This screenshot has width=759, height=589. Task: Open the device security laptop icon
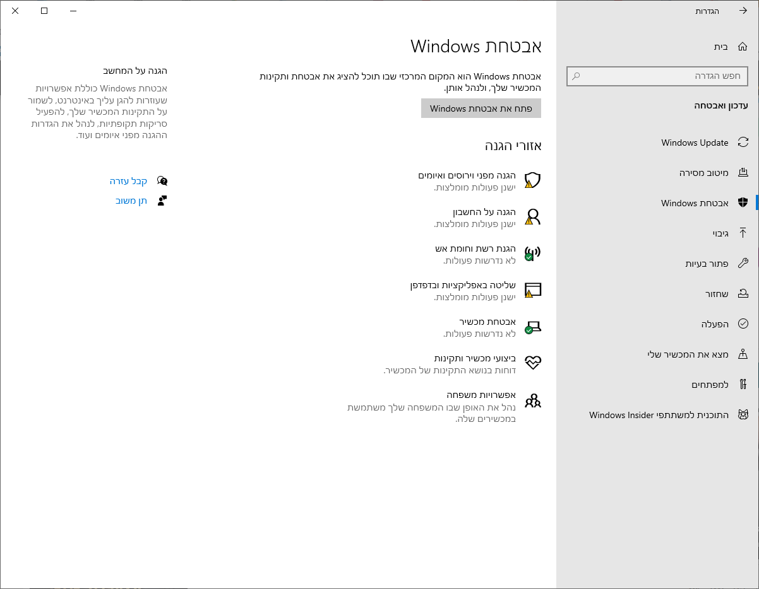click(533, 327)
